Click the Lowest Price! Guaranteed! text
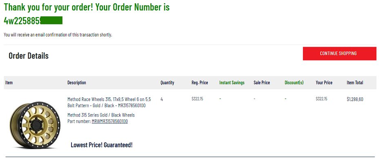The height and width of the screenshot is (162, 381). tap(102, 145)
